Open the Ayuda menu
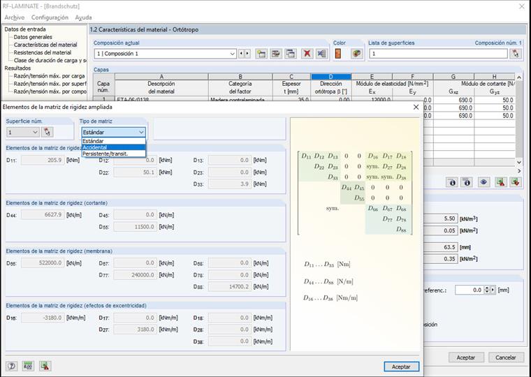This screenshot has width=531, height=377. tap(83, 17)
